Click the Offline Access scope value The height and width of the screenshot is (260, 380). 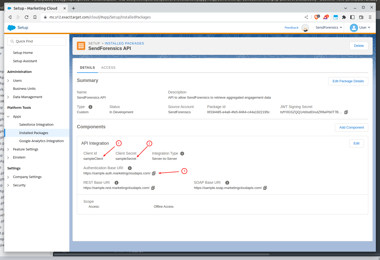[164, 207]
